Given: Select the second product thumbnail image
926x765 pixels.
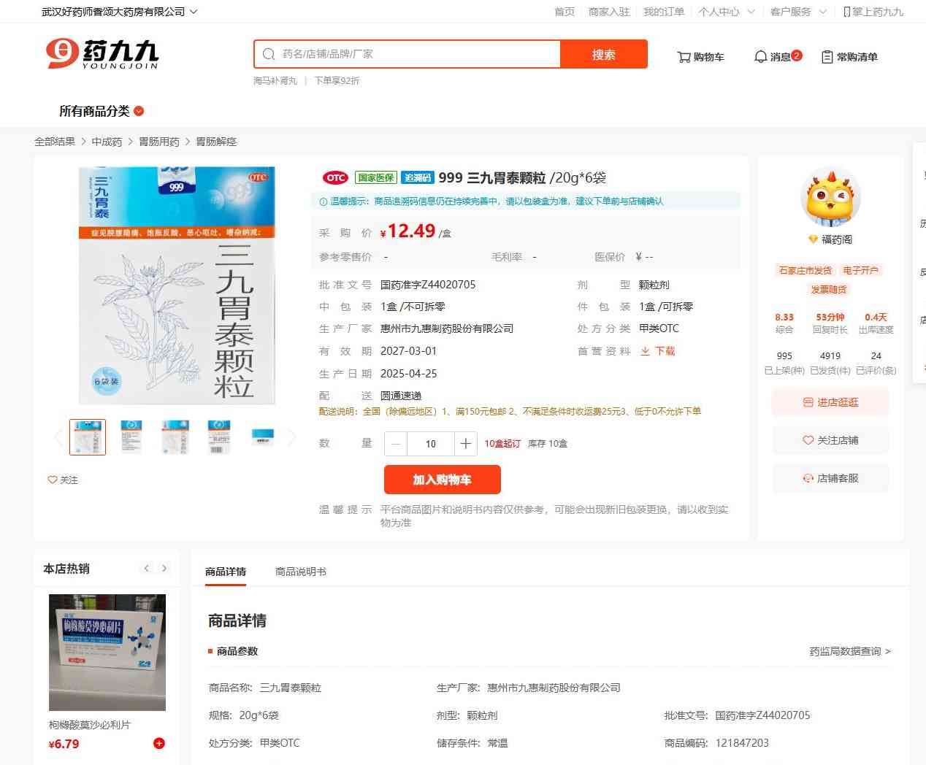Looking at the screenshot, I should click(x=131, y=437).
